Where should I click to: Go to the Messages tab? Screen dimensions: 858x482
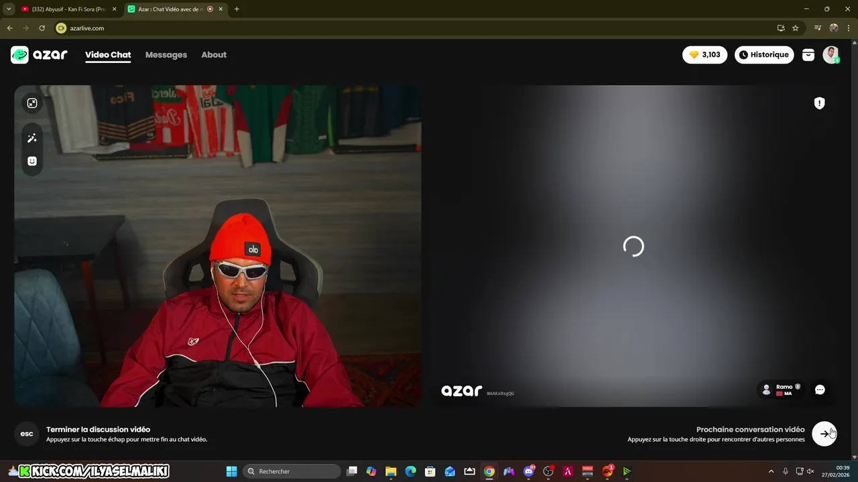tap(166, 55)
